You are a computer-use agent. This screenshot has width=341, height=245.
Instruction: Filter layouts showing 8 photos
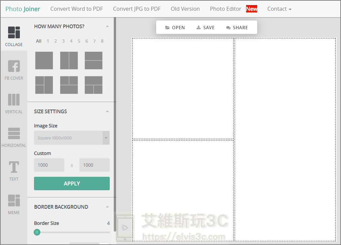click(x=102, y=41)
